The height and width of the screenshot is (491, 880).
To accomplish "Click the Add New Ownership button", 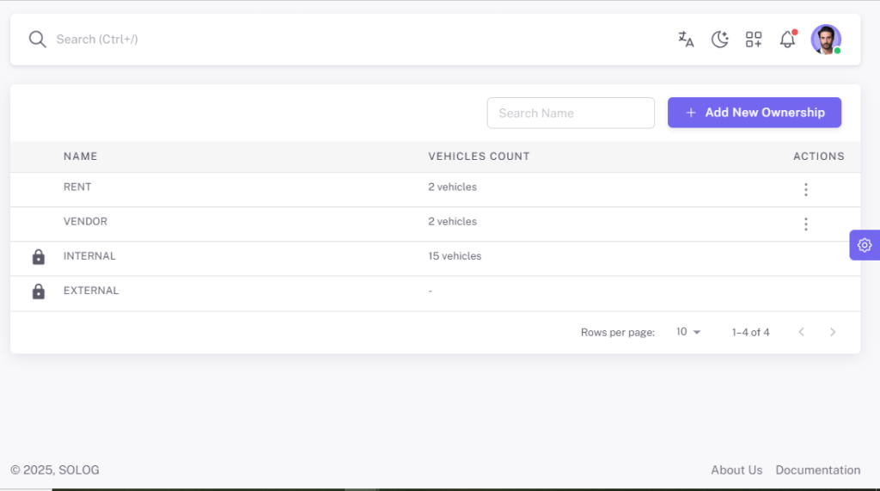I will click(755, 113).
